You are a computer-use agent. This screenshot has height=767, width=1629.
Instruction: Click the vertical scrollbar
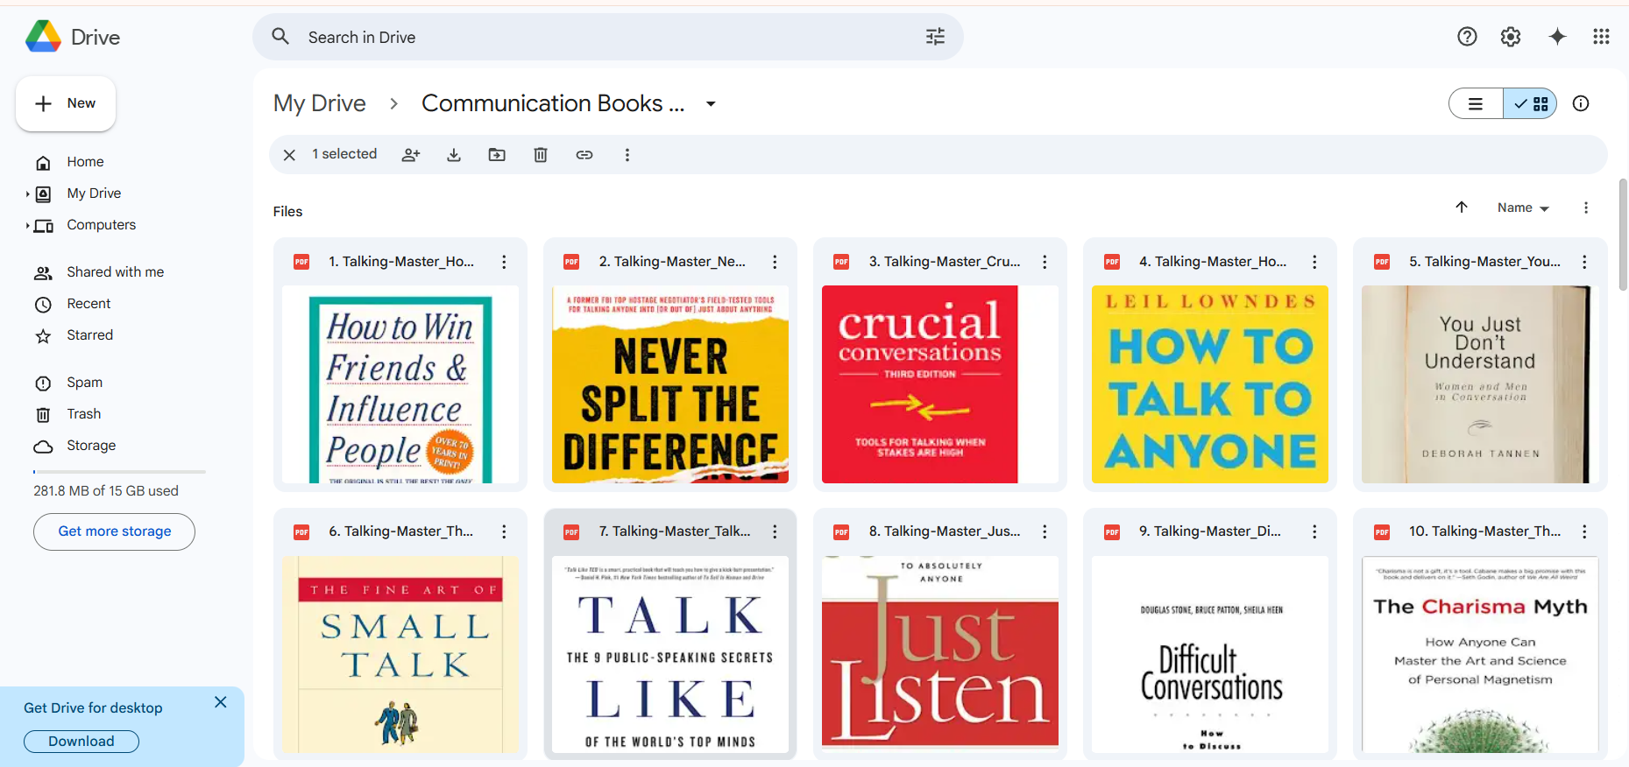coord(1623,235)
